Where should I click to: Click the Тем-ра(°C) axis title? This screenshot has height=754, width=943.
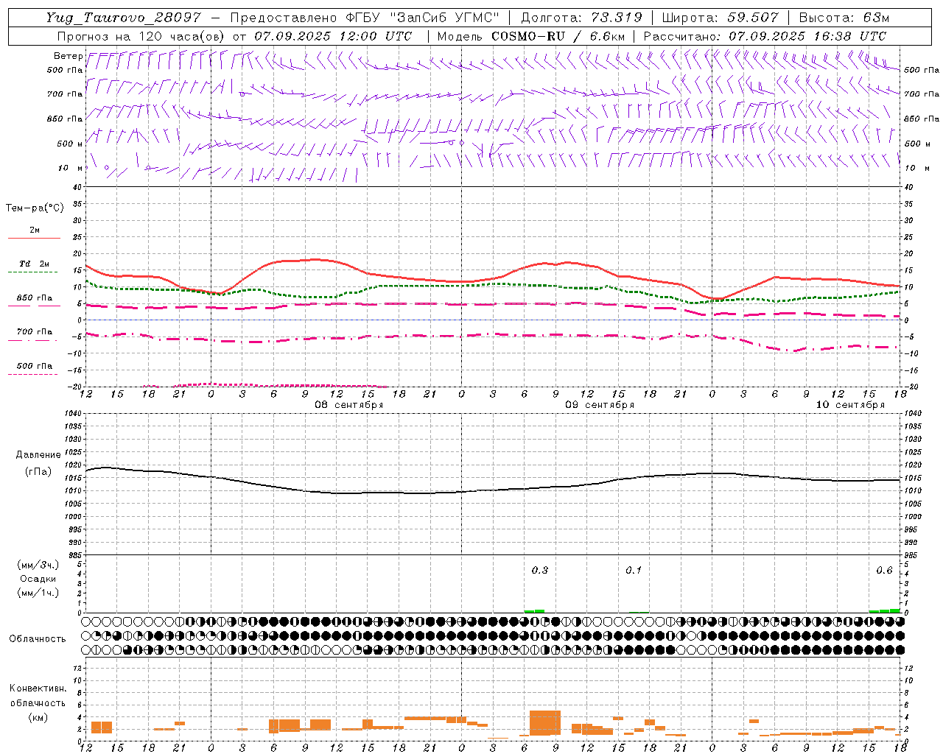pyautogui.click(x=35, y=208)
